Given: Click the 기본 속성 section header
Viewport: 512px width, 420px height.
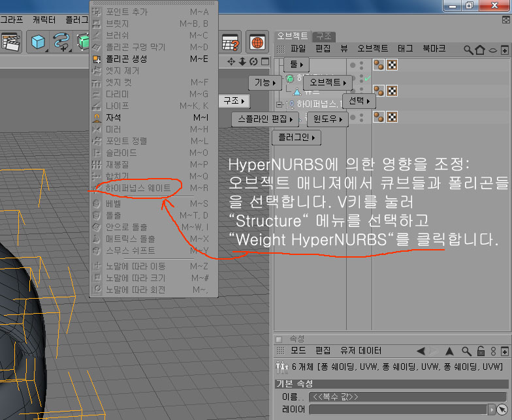Looking at the screenshot, I should [392, 383].
